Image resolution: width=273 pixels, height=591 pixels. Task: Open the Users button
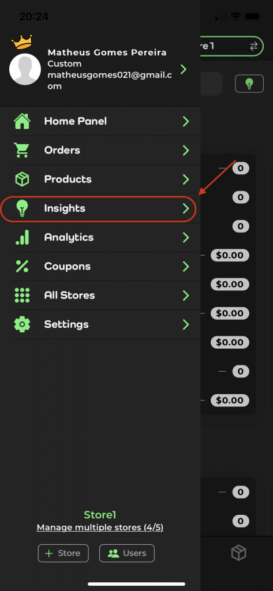(x=127, y=553)
